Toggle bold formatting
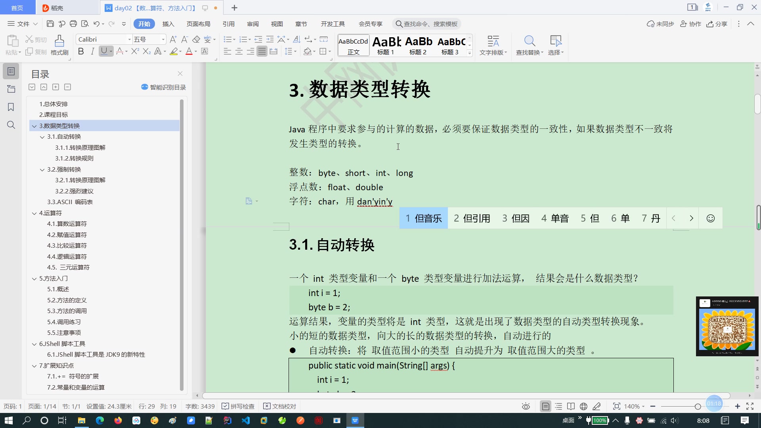Image resolution: width=761 pixels, height=428 pixels. (x=81, y=51)
